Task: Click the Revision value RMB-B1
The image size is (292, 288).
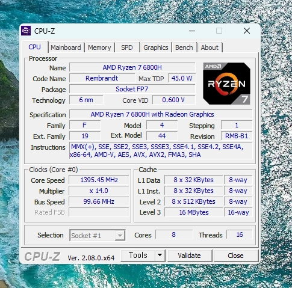Action: [237, 136]
